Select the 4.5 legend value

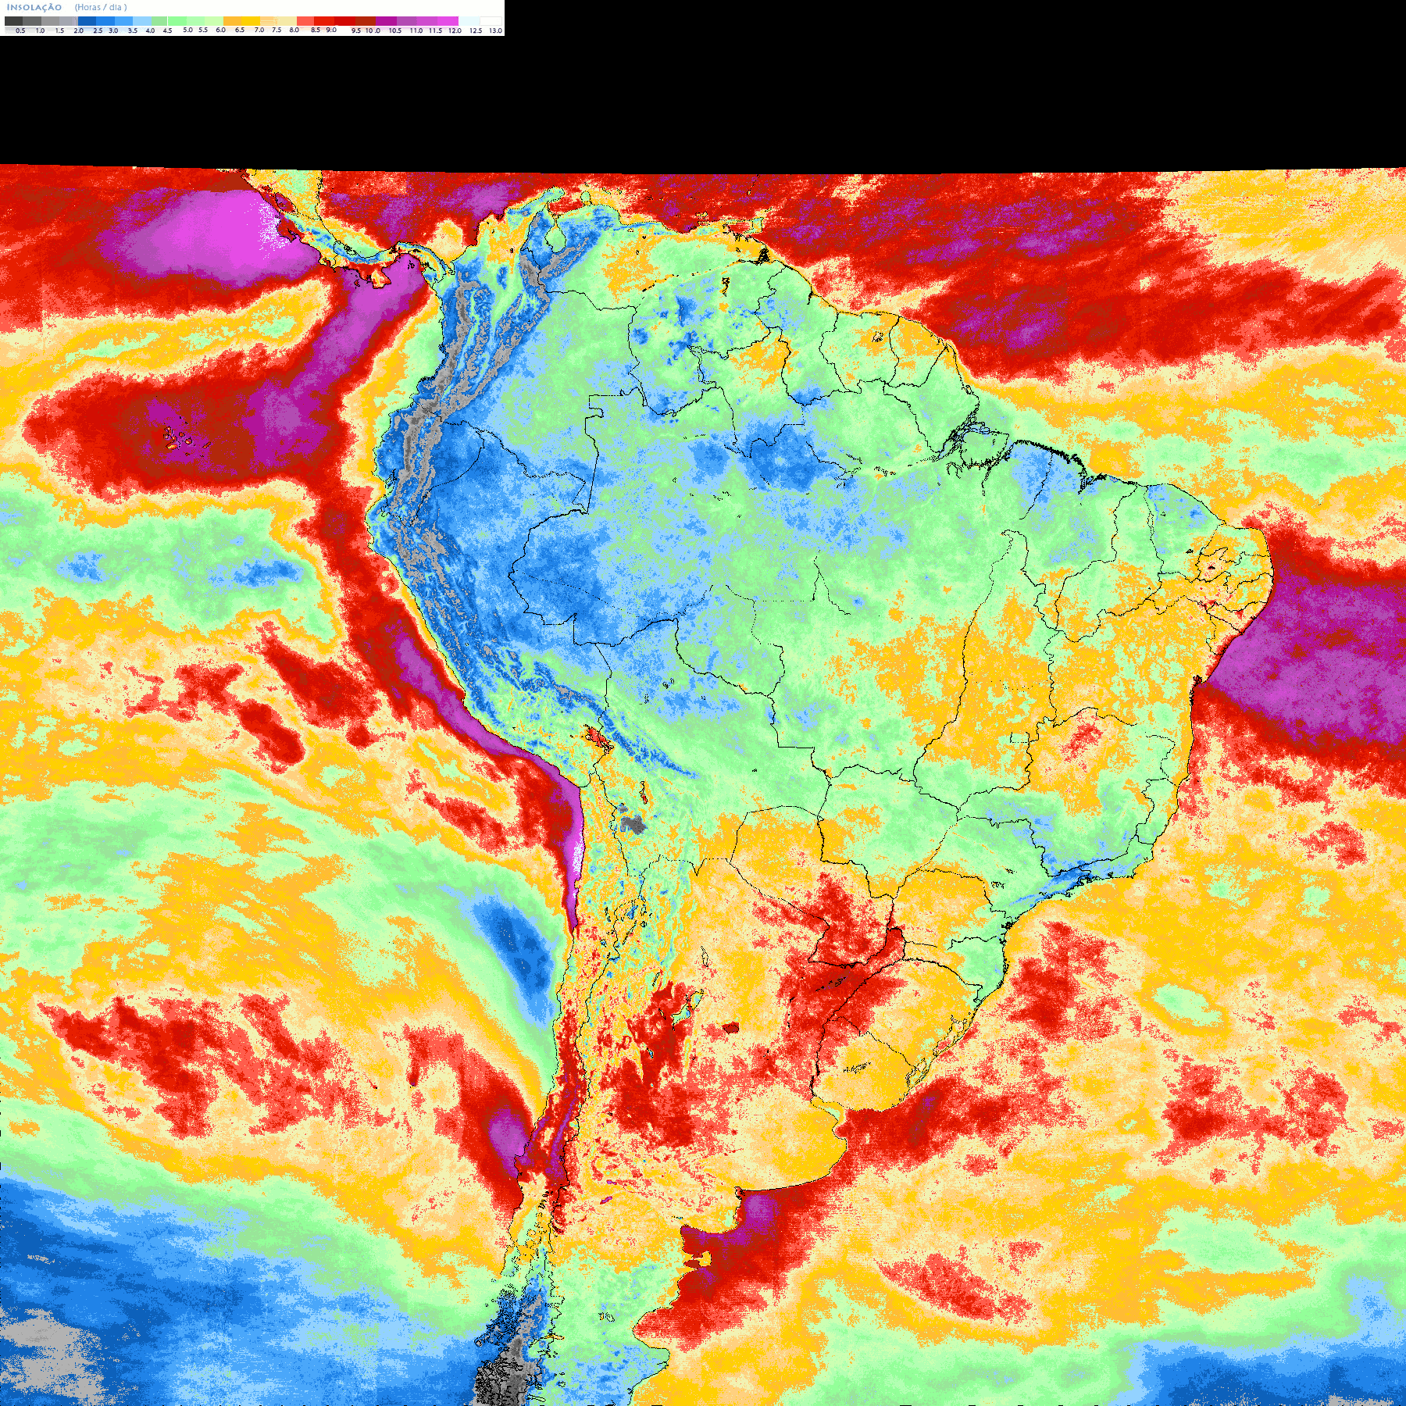[167, 30]
